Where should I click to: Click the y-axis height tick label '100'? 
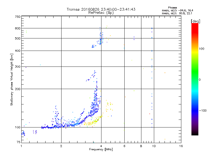pos(18,127)
